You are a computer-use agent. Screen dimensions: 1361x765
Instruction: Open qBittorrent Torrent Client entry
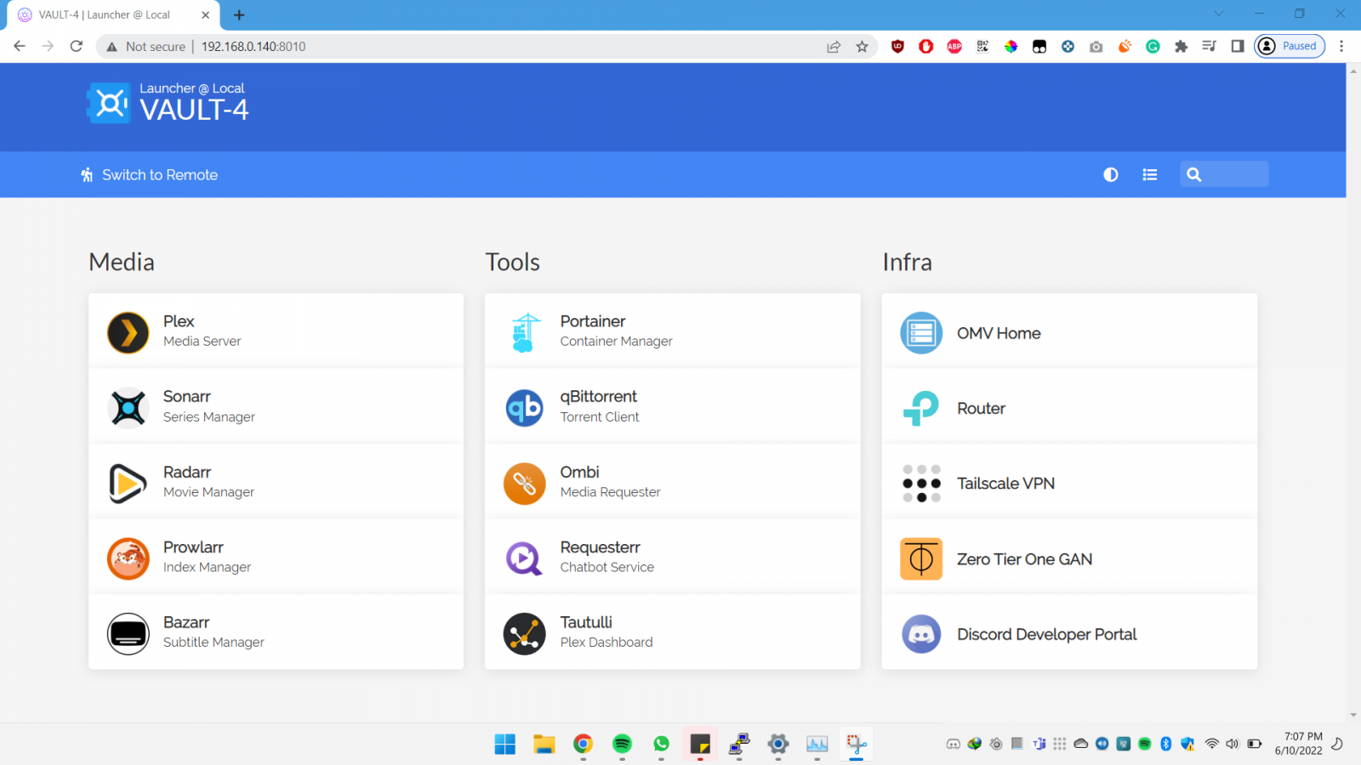672,406
